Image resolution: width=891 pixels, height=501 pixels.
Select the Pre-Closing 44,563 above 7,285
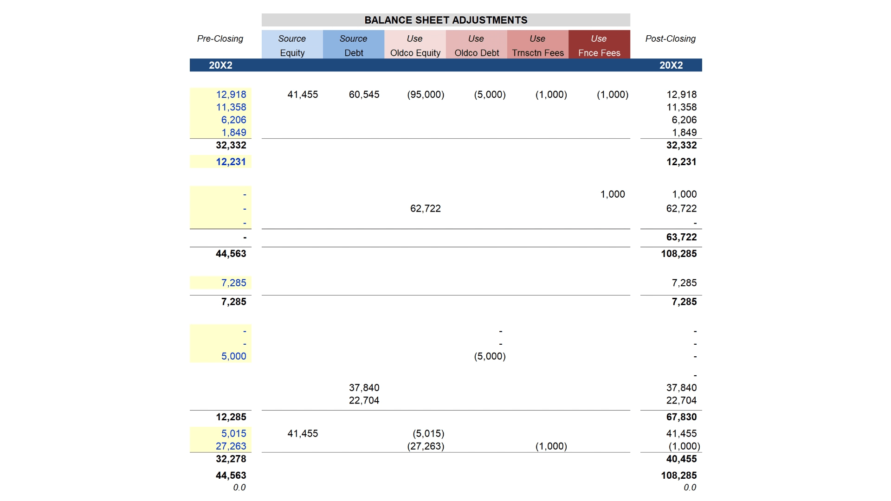(231, 254)
